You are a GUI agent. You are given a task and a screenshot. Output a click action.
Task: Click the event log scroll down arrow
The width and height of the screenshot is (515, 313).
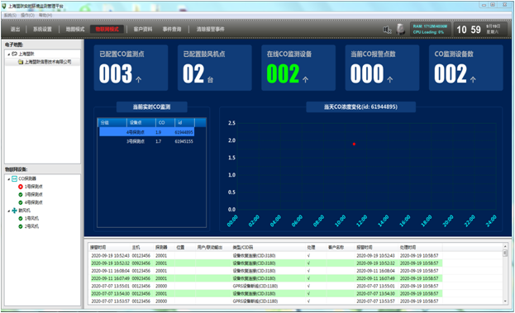click(505, 301)
